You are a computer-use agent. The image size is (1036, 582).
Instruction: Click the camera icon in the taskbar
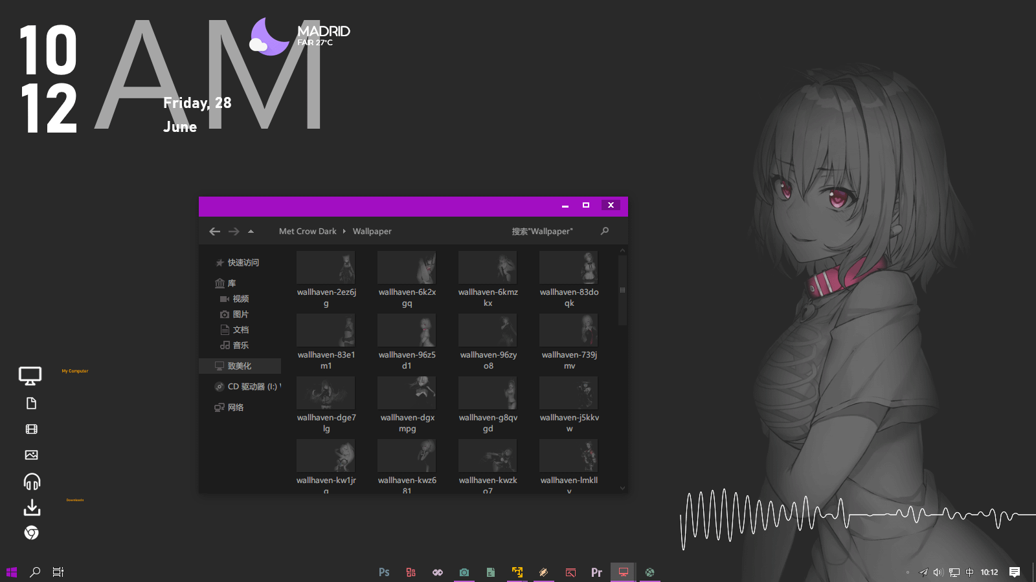464,572
